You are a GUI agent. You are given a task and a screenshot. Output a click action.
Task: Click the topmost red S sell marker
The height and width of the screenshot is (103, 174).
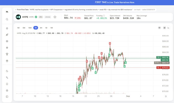click(110, 43)
